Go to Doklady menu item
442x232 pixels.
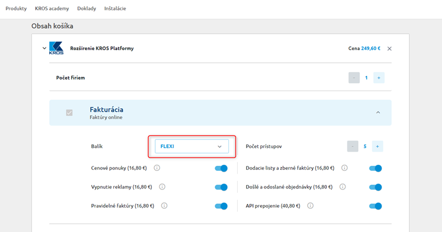86,8
